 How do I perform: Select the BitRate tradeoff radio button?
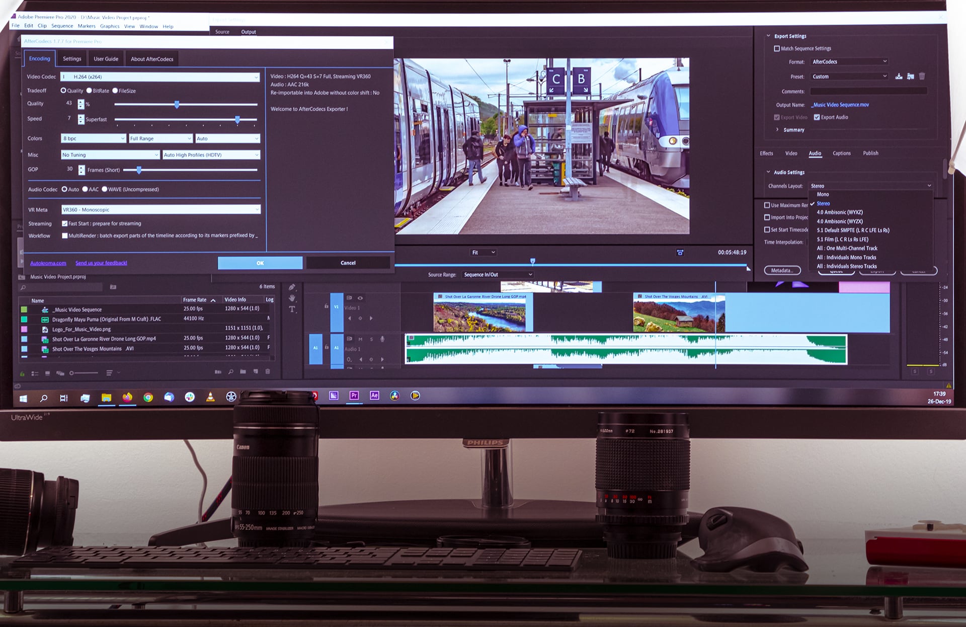click(90, 91)
